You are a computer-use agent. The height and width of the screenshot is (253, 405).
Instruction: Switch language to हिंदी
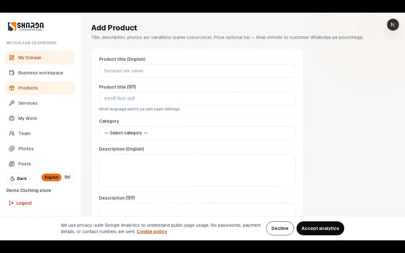coord(67,177)
